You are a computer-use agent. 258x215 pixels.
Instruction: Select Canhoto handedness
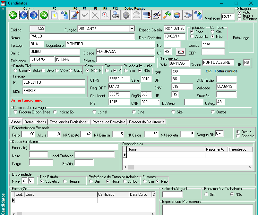[x=238, y=136]
